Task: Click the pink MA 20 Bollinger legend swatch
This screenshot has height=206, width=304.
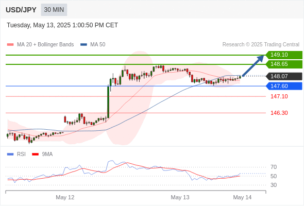Action: point(10,45)
